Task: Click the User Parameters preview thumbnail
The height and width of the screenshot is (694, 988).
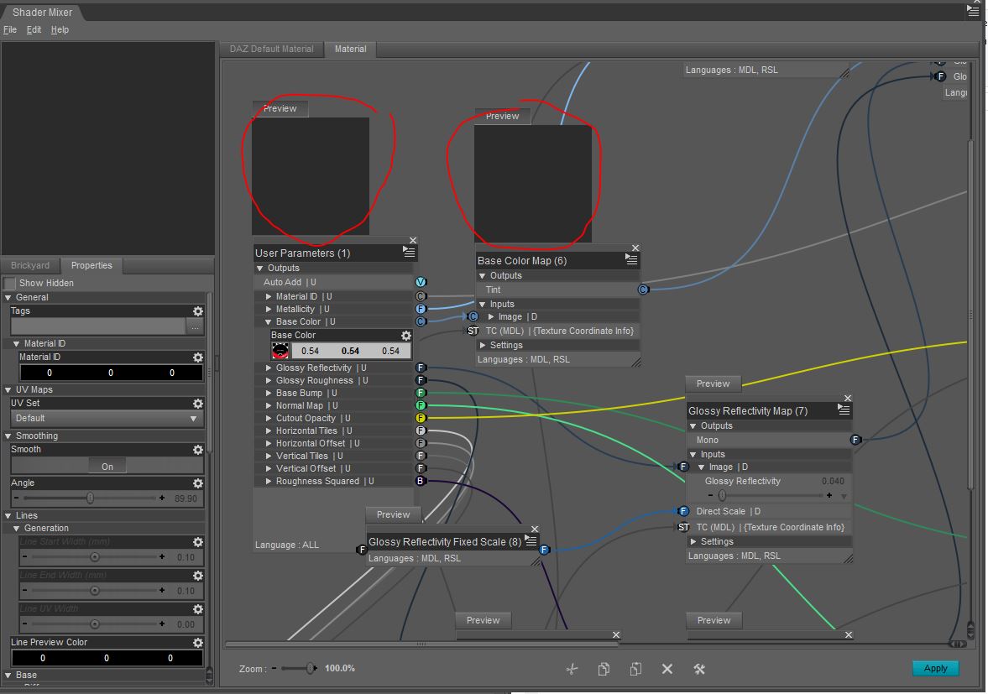Action: [x=311, y=176]
